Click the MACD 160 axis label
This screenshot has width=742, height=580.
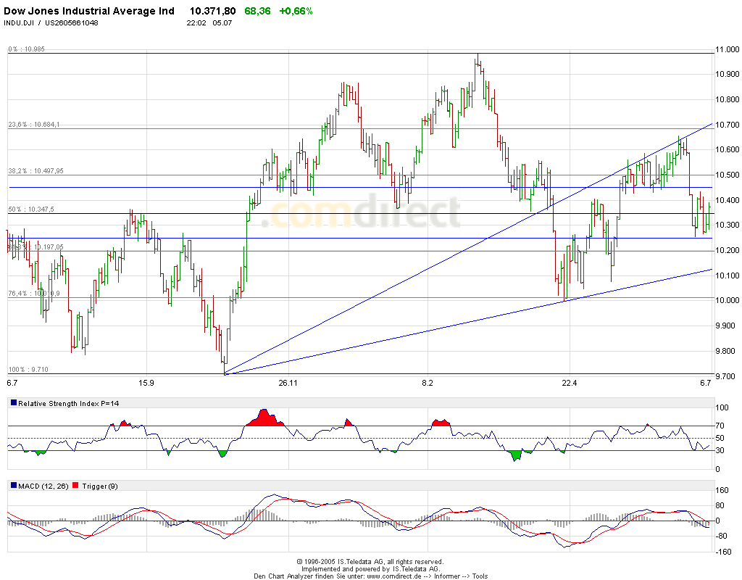click(722, 491)
